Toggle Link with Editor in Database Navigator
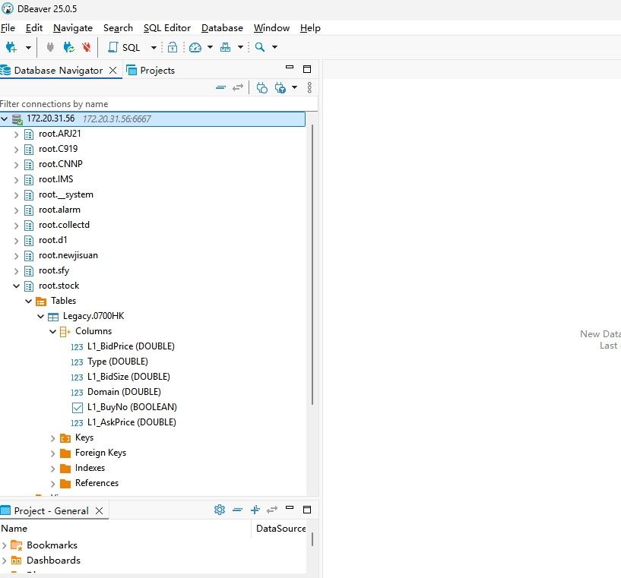The width and height of the screenshot is (621, 578). (238, 87)
